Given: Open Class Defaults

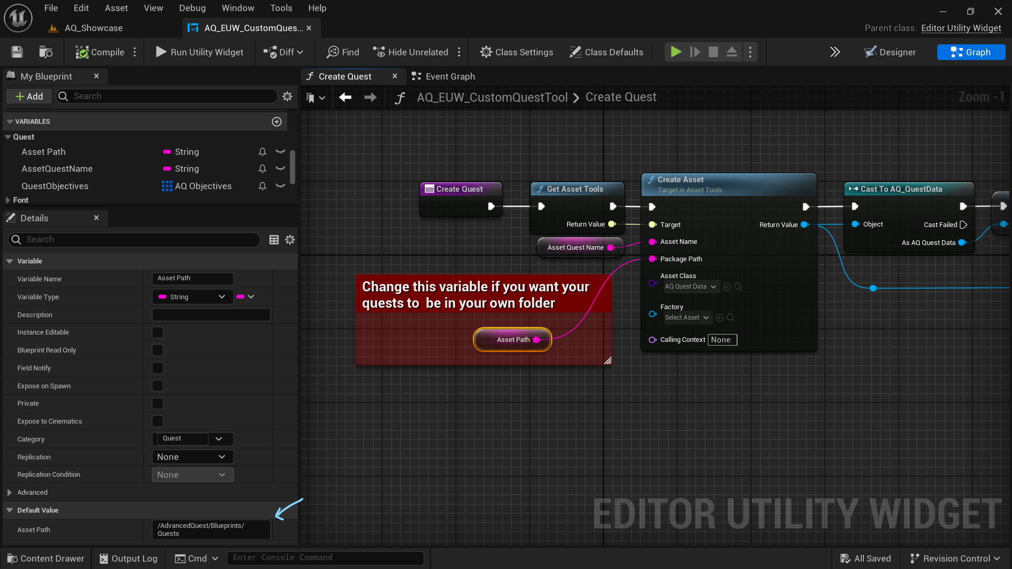Looking at the screenshot, I should coord(607,52).
